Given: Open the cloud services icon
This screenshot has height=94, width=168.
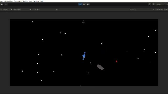Looking at the screenshot, I should click(2, 4).
